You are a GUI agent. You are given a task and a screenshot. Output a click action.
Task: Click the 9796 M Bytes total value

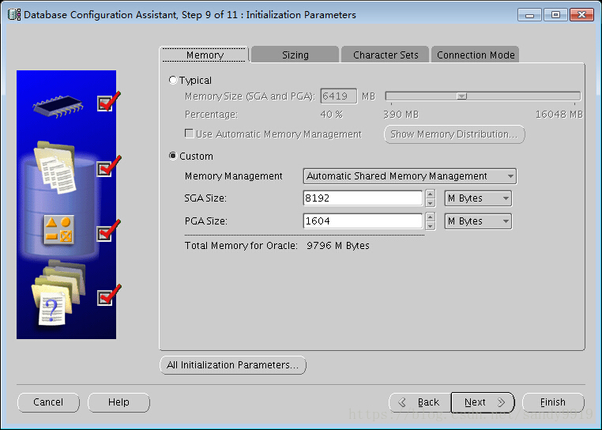pyautogui.click(x=338, y=246)
